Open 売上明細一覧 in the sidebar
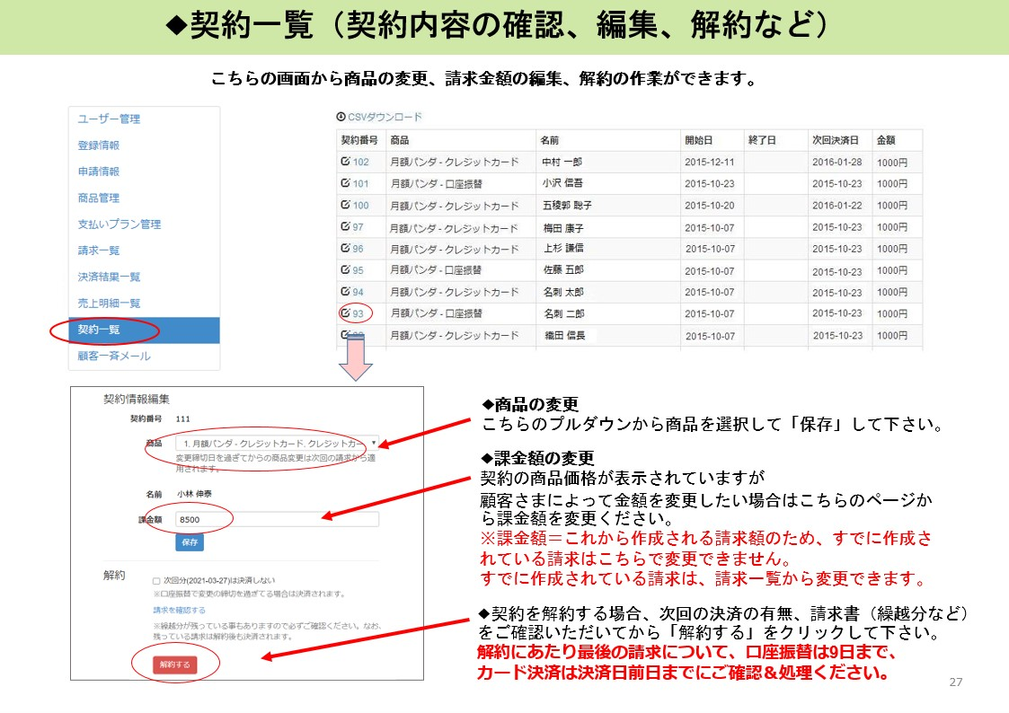The image size is (1009, 713). point(109,304)
